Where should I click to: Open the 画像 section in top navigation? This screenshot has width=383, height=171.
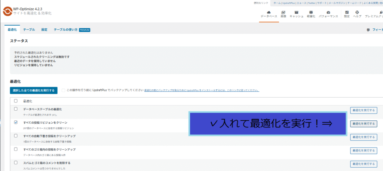click(x=284, y=15)
